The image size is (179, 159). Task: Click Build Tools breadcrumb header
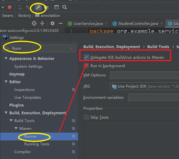click(158, 47)
